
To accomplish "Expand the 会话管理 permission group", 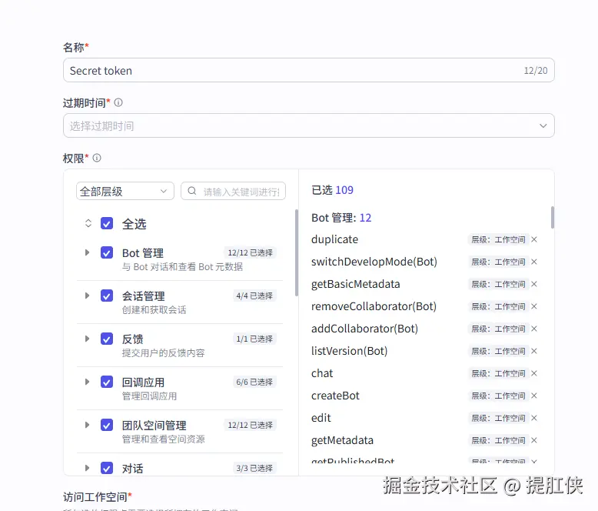I will pos(88,296).
